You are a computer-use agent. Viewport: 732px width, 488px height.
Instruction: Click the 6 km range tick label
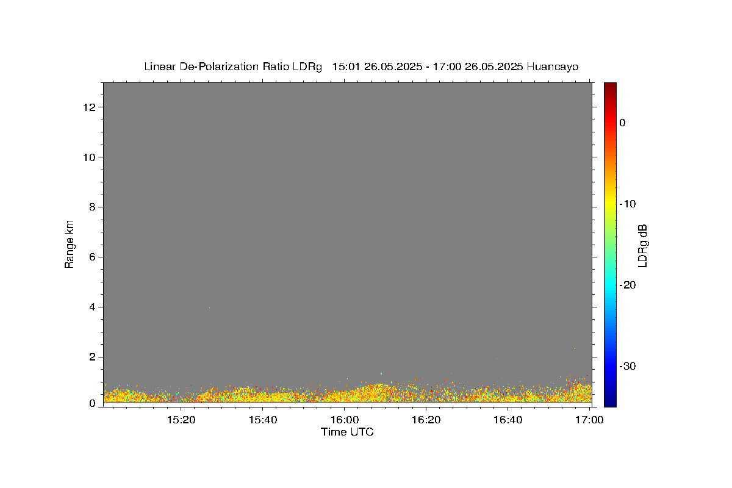[93, 257]
